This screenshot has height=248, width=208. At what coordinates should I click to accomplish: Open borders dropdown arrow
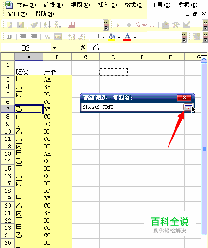pyautogui.click(x=103, y=38)
